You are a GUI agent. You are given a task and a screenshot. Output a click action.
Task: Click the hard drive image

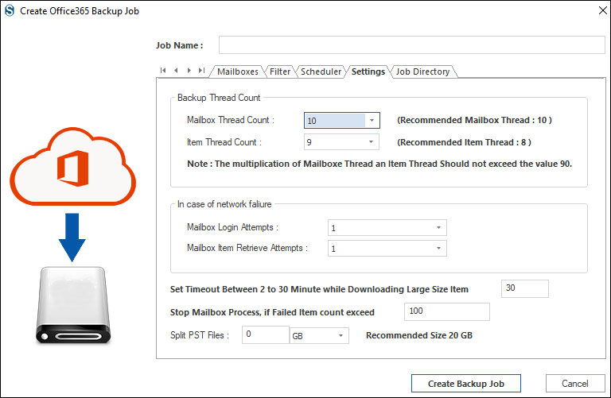(x=73, y=306)
